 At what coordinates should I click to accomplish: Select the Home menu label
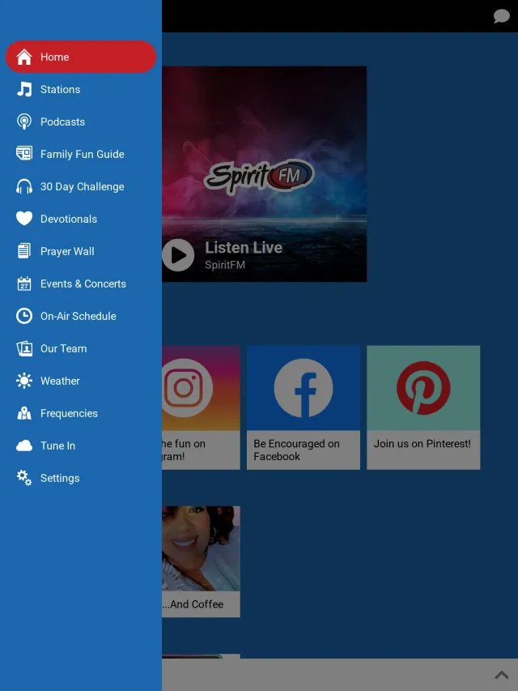(54, 57)
